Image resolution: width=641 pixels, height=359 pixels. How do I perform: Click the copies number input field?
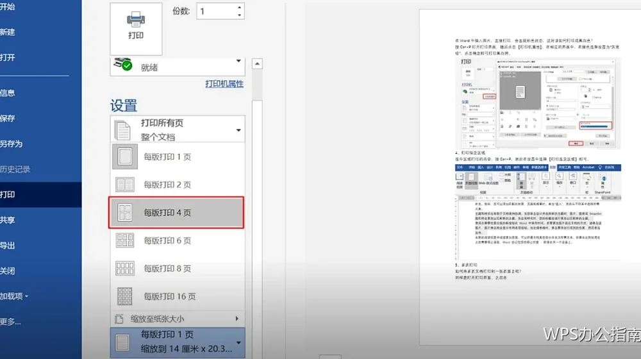[216, 12]
